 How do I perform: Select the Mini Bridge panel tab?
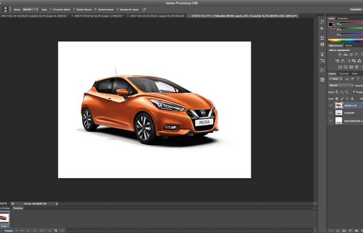pos(5,208)
